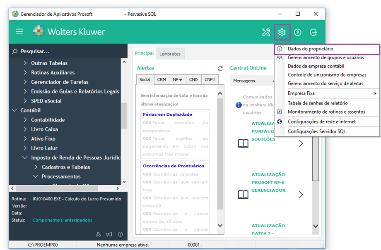Click the users icon beside Gerenciamento de grupos
This screenshot has height=250, width=381.
coord(280,57)
